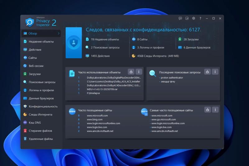The height and width of the screenshot is (166, 249).
Task: Select Обзор in the sidebar
Action: pos(41,33)
